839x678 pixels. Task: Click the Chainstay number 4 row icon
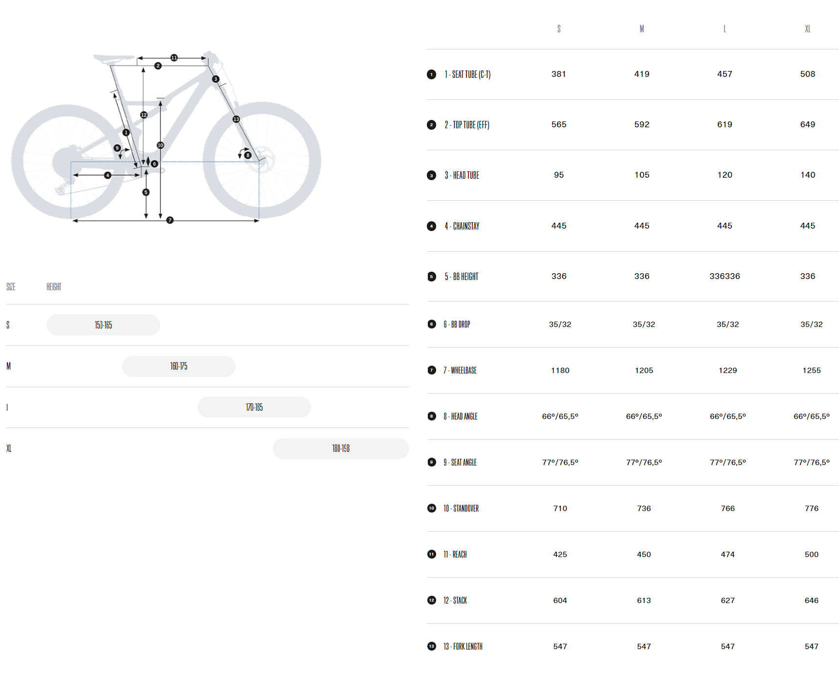coord(431,226)
